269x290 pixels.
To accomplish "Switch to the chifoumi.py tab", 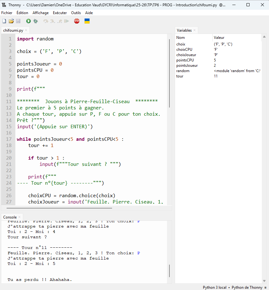I will coord(13,30).
